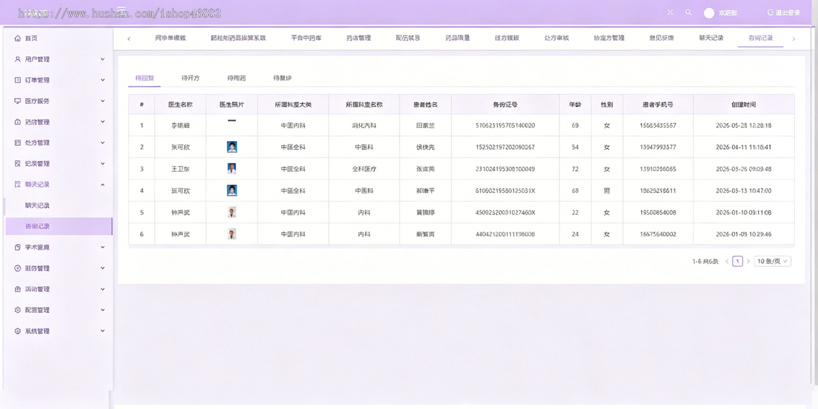The image size is (818, 409).
Task: Open doctor photo in row 4
Action: tap(232, 191)
